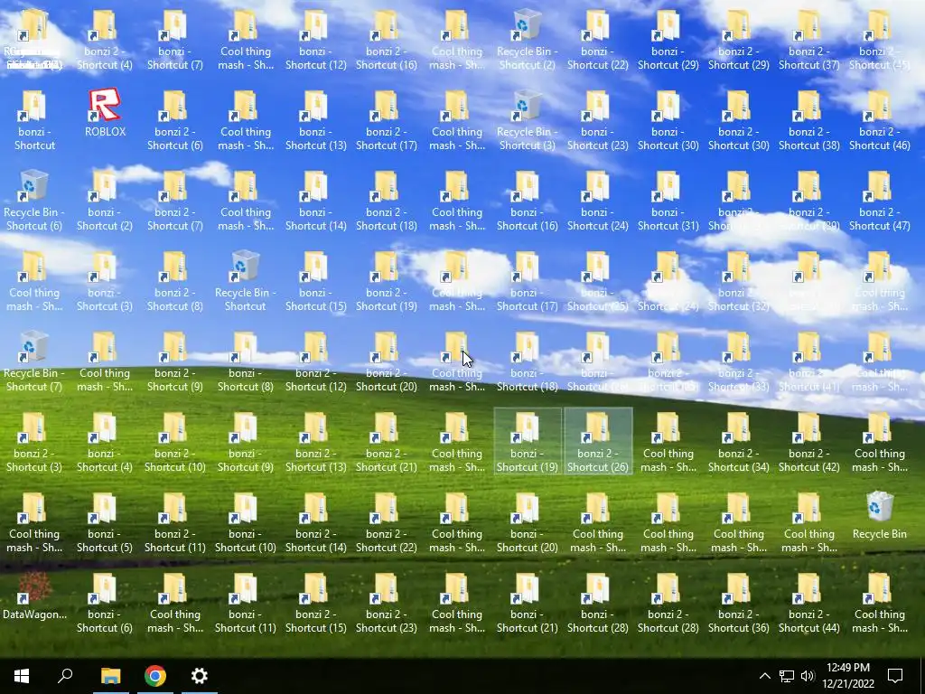925x694 pixels.
Task: Select bonzi 2 - Shortcut (17) folder
Action: (387, 120)
